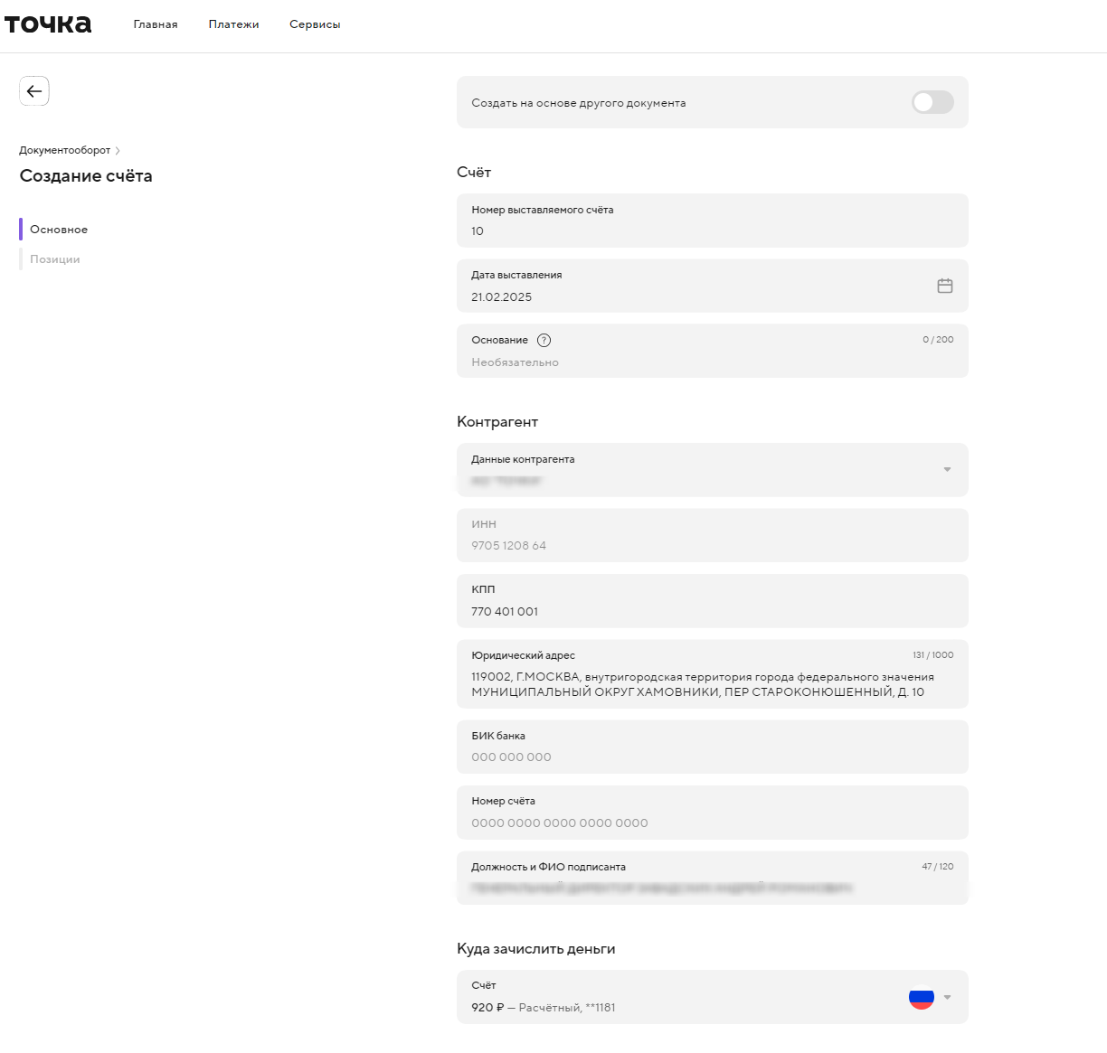Click the Номер выставляемого счёта field

click(712, 221)
